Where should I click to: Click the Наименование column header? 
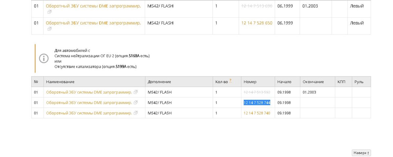(60, 82)
